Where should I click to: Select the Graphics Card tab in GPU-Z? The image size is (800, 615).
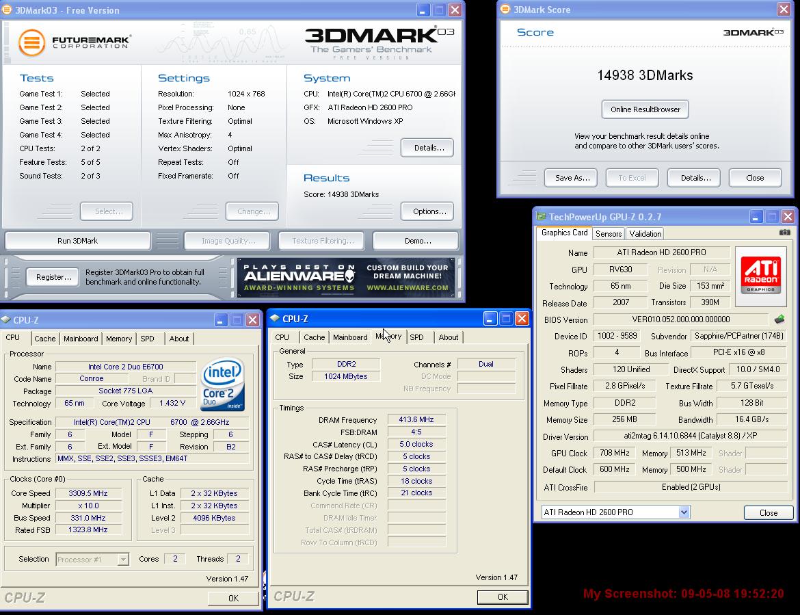(564, 233)
